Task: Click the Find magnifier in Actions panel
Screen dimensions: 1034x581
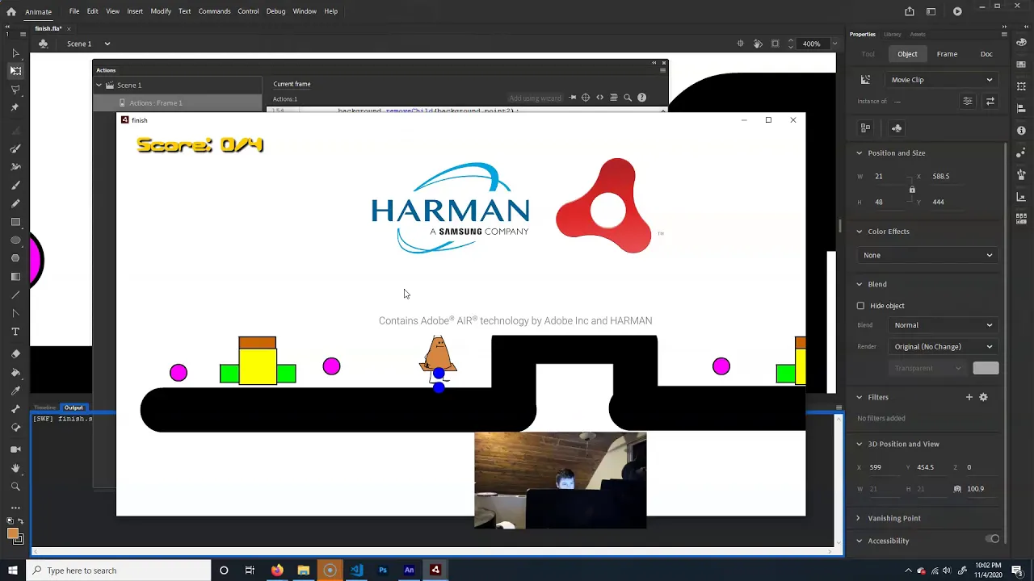Action: point(628,98)
